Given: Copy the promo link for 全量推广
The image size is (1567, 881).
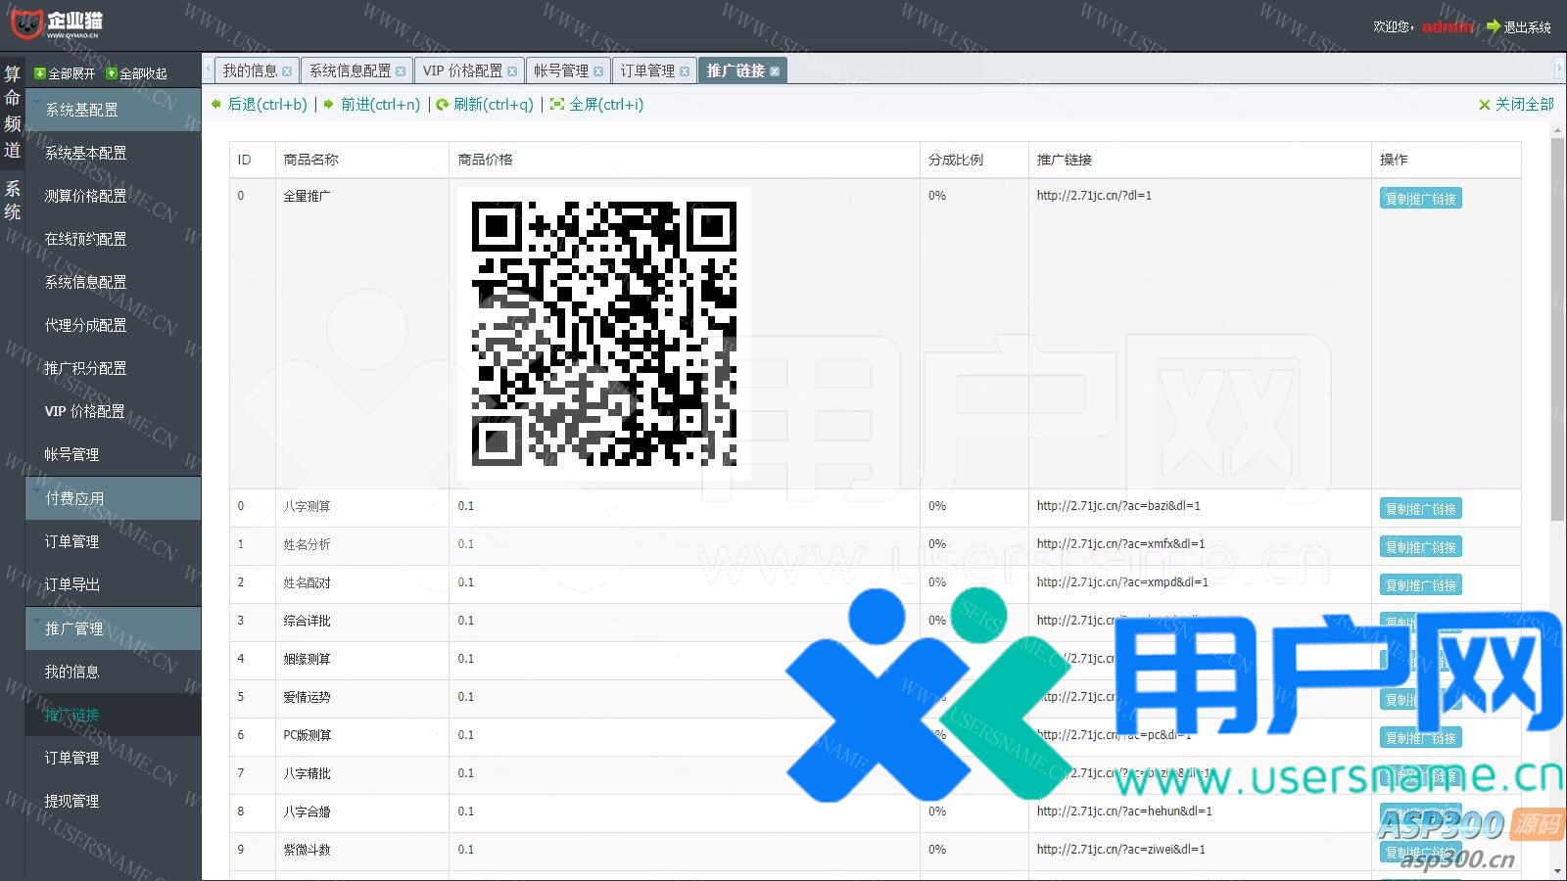Looking at the screenshot, I should [x=1420, y=199].
